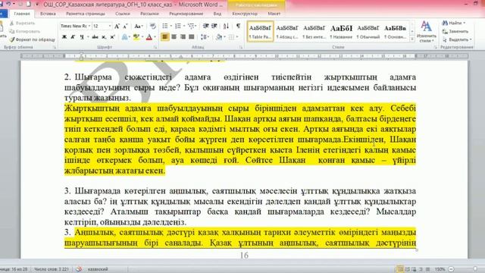The image size is (485, 273).
Task: Open change case Aa dropdown
Action: click(138, 27)
